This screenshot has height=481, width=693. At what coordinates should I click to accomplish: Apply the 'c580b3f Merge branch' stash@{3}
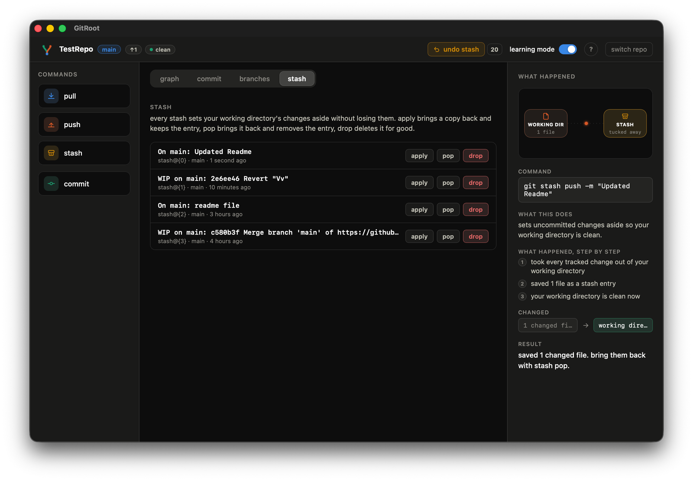pos(419,236)
